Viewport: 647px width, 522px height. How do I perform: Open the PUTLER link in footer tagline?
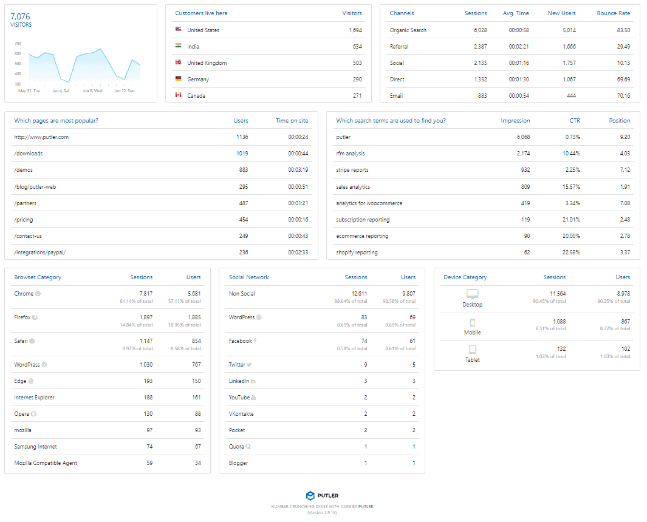(x=366, y=506)
